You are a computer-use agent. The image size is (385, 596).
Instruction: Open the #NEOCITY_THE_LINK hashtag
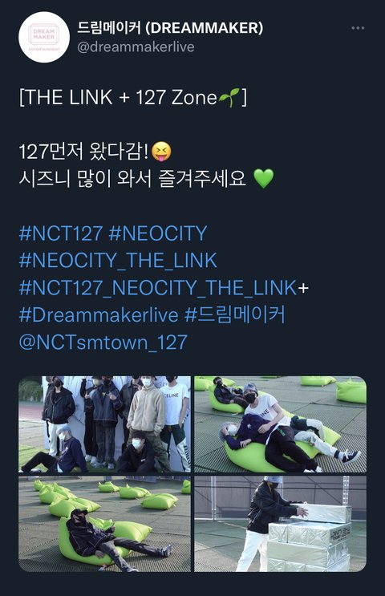[118, 261]
